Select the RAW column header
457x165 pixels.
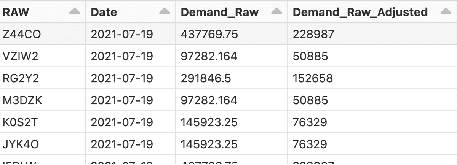[16, 12]
